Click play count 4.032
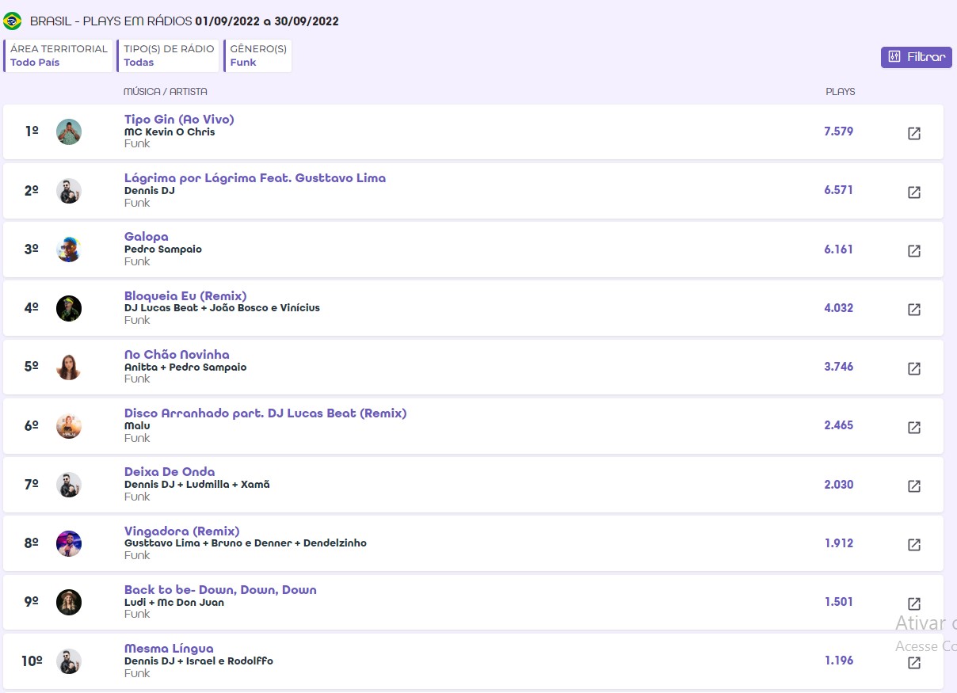 point(839,308)
